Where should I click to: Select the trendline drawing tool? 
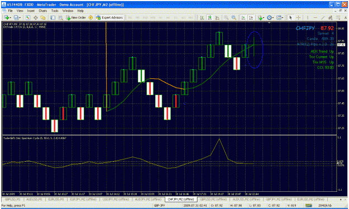pos(323,17)
